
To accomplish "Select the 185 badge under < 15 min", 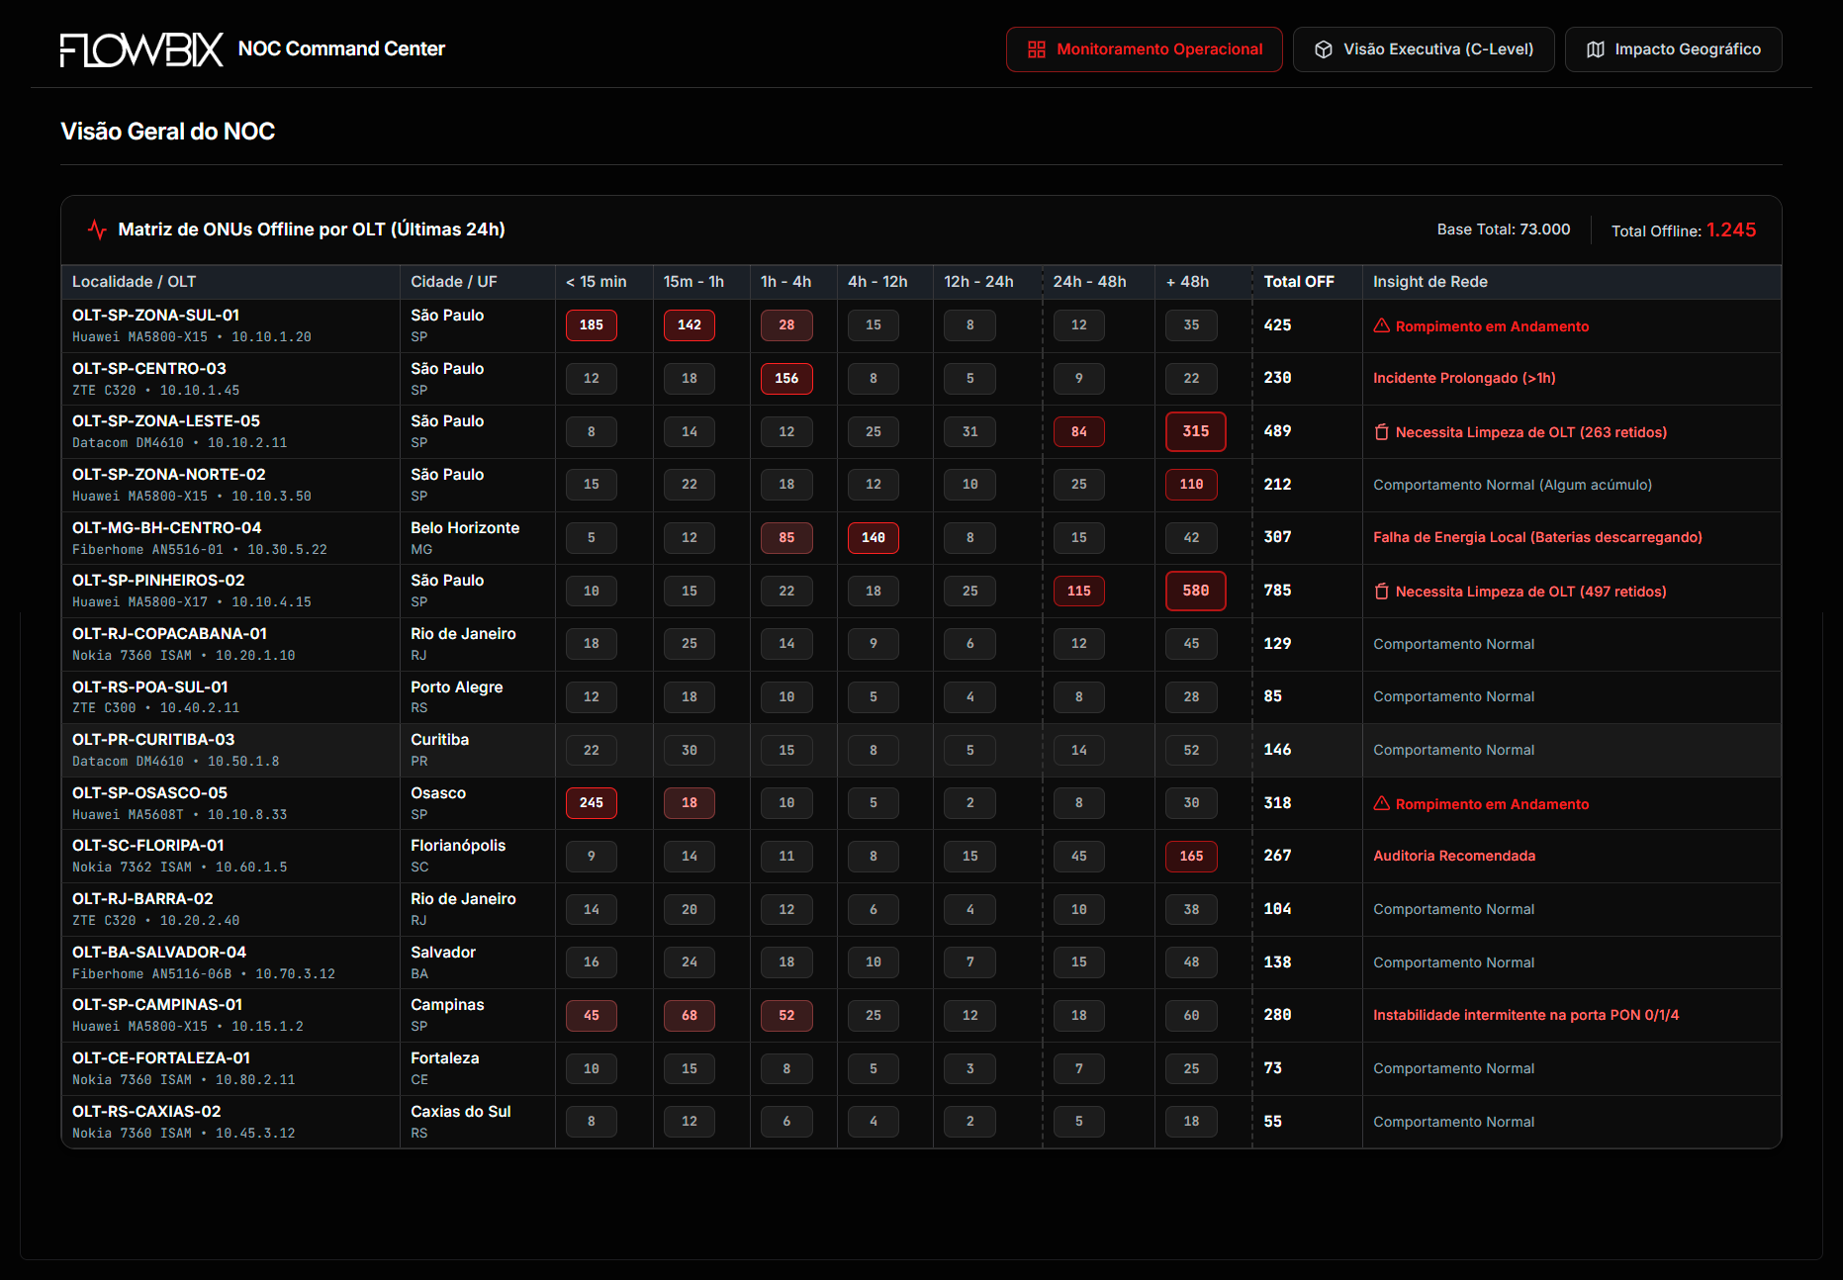I will pyautogui.click(x=591, y=324).
